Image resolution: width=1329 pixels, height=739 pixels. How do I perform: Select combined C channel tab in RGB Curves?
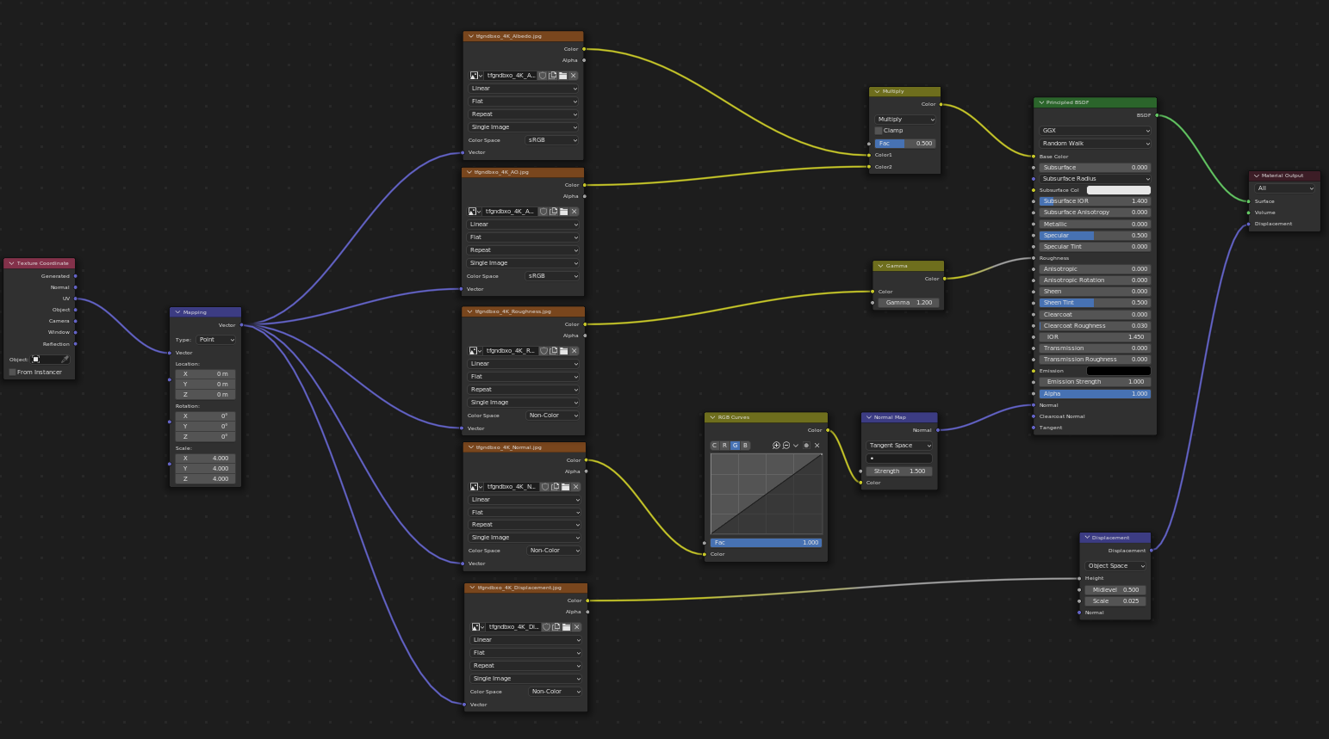[x=714, y=446]
